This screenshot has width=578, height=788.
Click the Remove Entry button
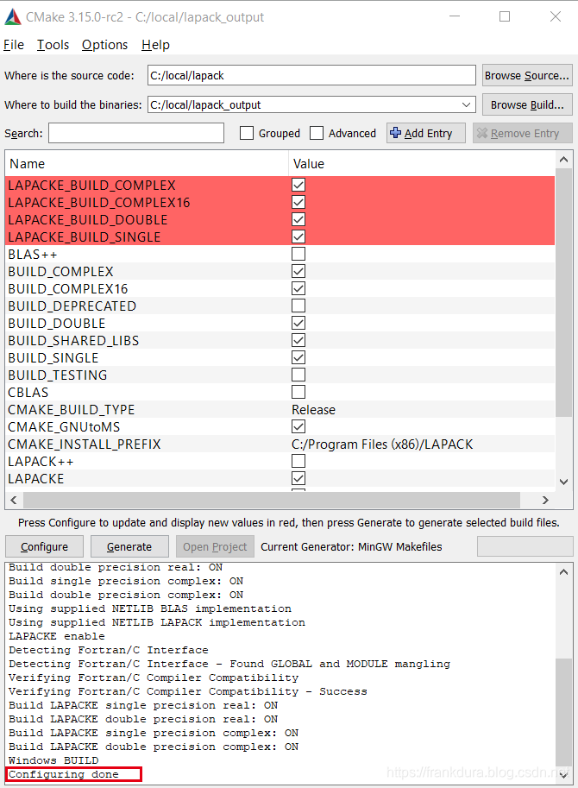(x=522, y=133)
